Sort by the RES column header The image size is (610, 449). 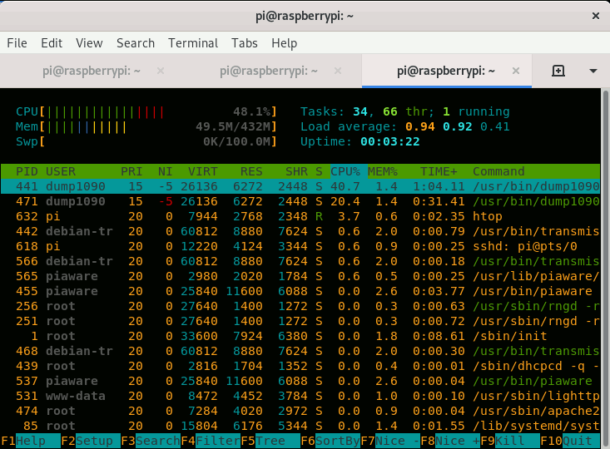pyautogui.click(x=251, y=171)
